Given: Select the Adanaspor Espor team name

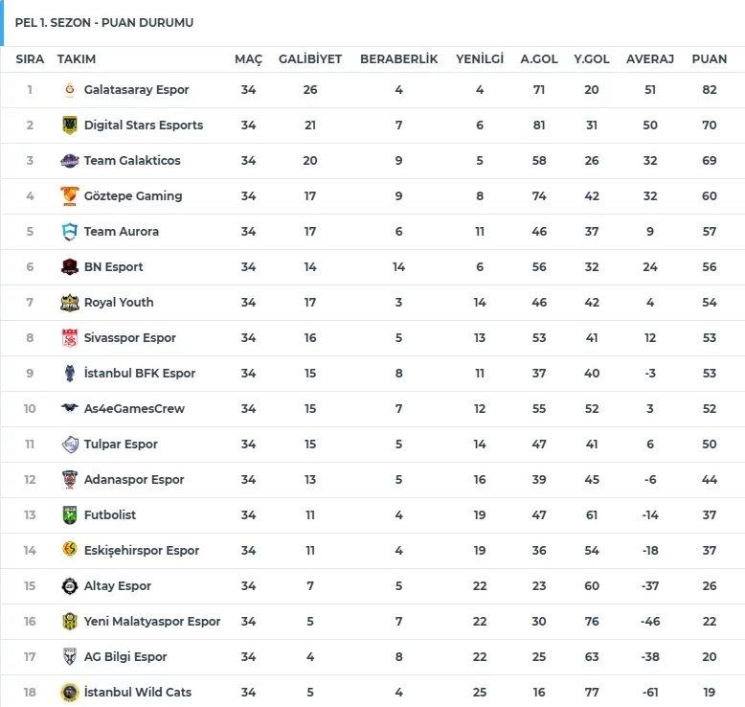Looking at the screenshot, I should (134, 480).
